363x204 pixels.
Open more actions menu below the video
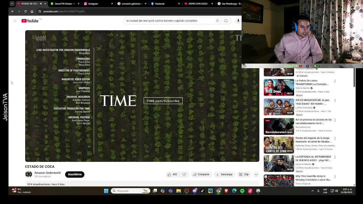(x=256, y=175)
